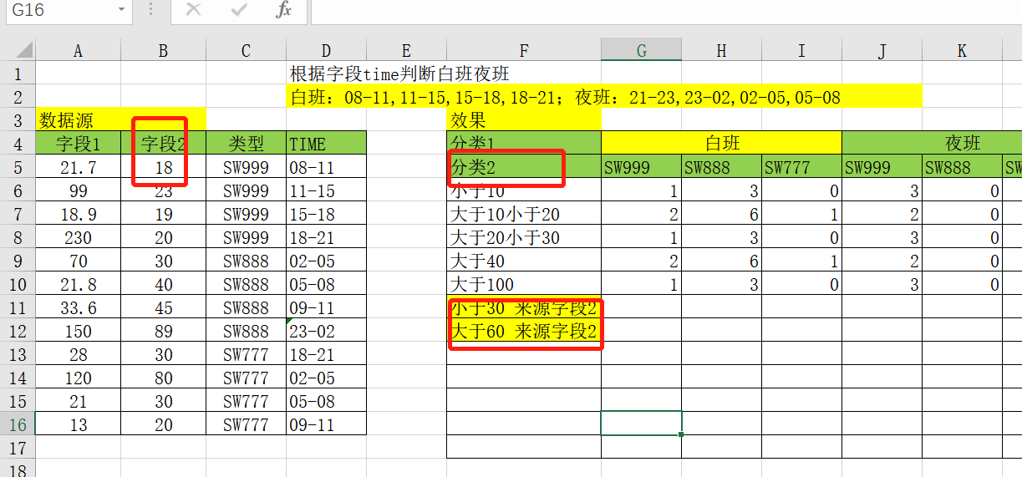Click the cell with value 230
The width and height of the screenshot is (1022, 477).
[78, 237]
